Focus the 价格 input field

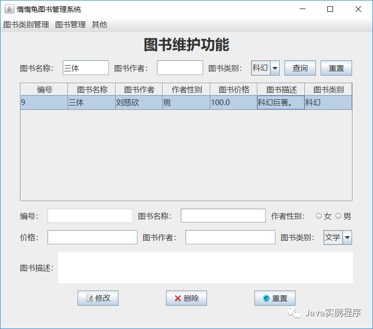click(x=92, y=237)
